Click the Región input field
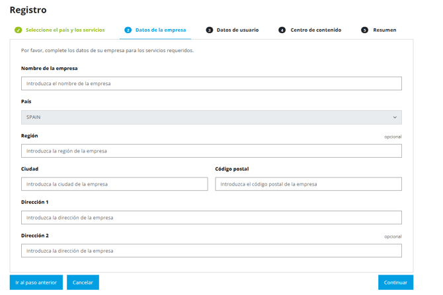The image size is (443, 295). [212, 151]
